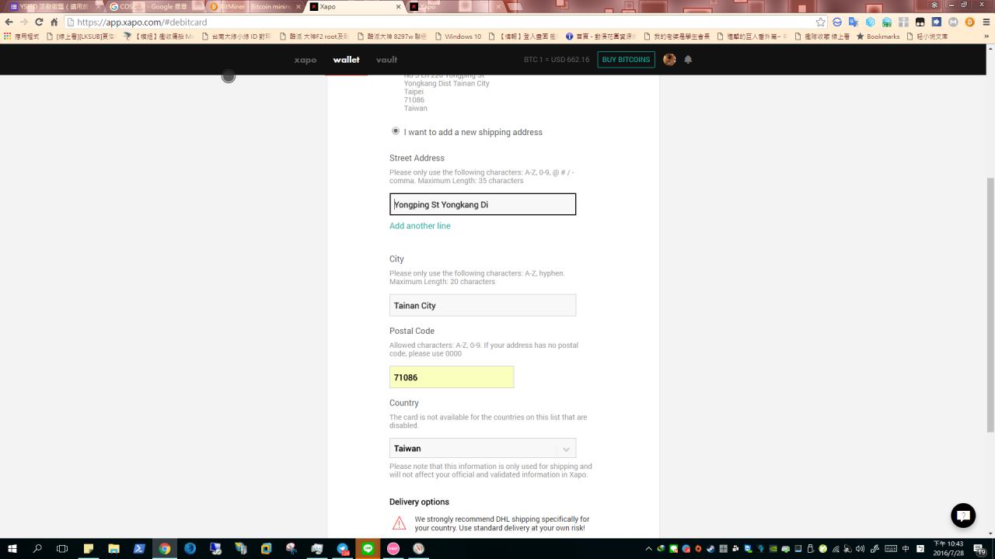995x559 pixels.
Task: Click the system clock showing 10:43
Action: point(948,548)
